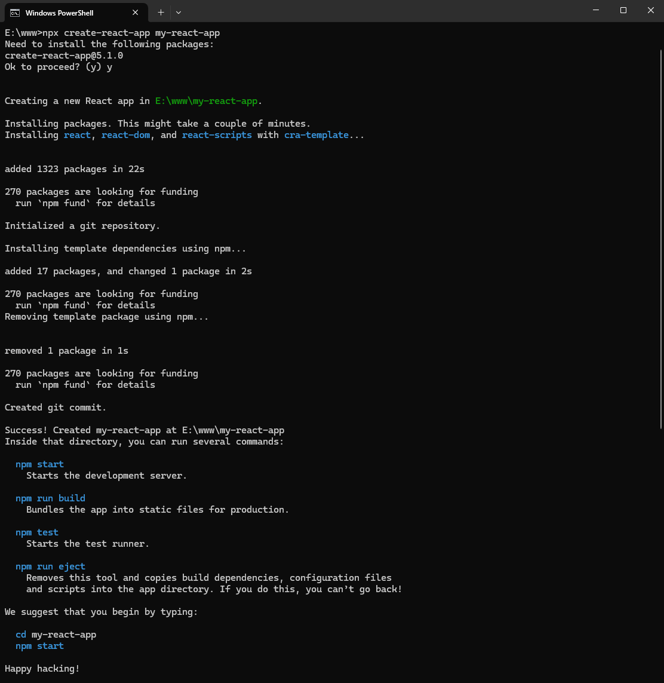Click the blue 'cra-template' text

(x=316, y=135)
